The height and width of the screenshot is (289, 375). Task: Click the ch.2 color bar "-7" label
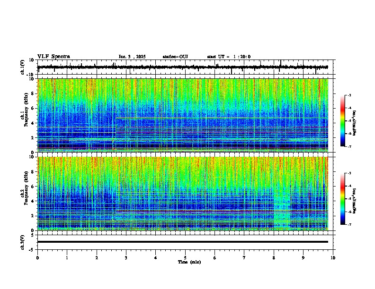click(x=349, y=225)
